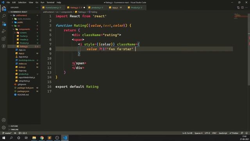250x141 pixels.
Task: Open the lightning bolt extension icon
Action: (4, 46)
